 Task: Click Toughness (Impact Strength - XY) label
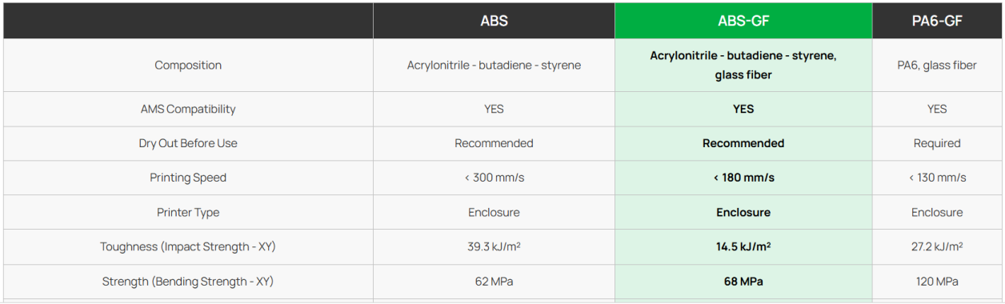point(188,247)
